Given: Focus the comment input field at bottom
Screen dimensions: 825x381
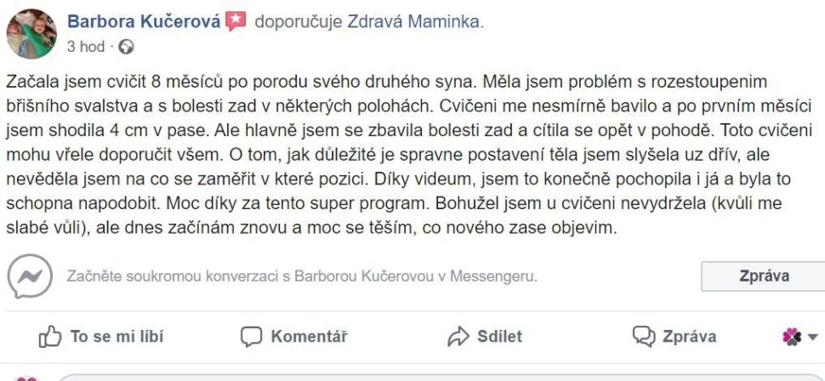Looking at the screenshot, I should pyautogui.click(x=425, y=377).
